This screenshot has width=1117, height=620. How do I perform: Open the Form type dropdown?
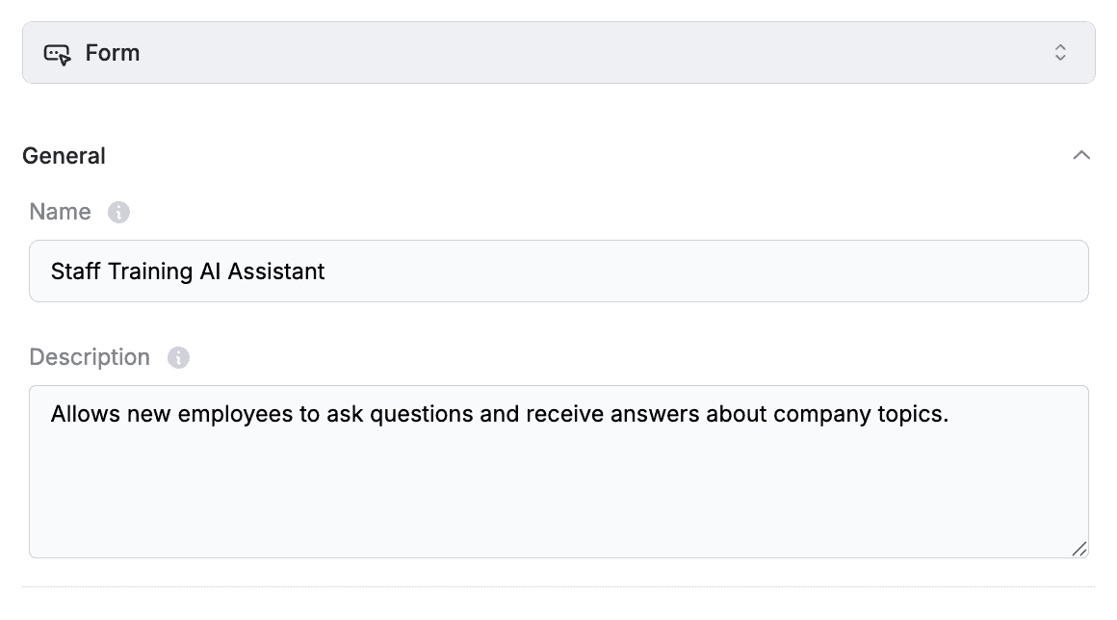click(558, 53)
